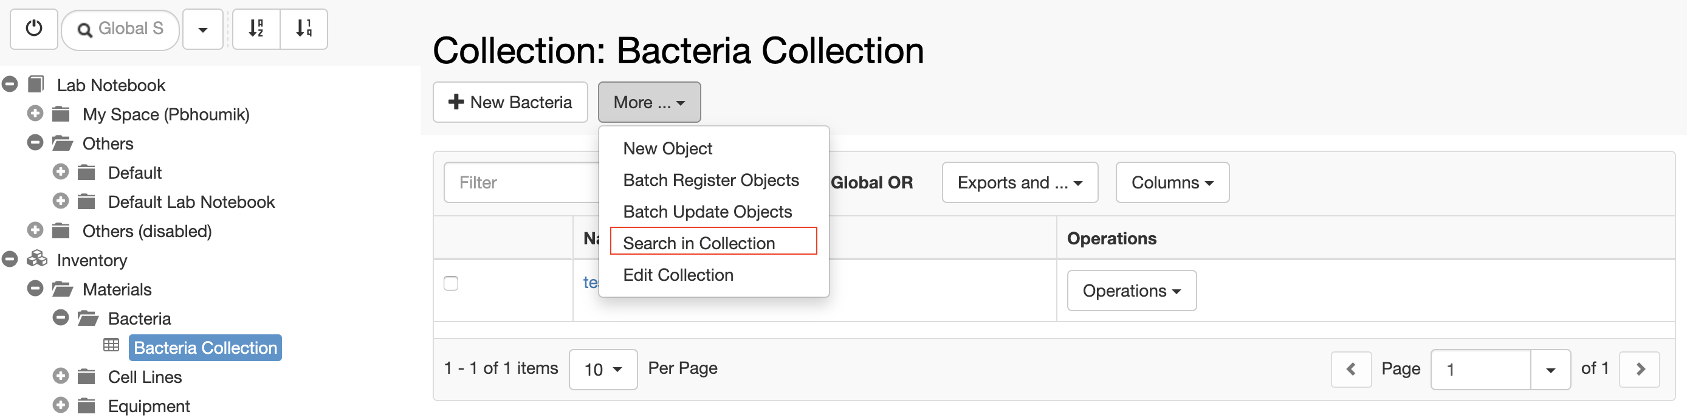Image resolution: width=1687 pixels, height=417 pixels.
Task: Click the power logout icon button
Action: tap(33, 29)
